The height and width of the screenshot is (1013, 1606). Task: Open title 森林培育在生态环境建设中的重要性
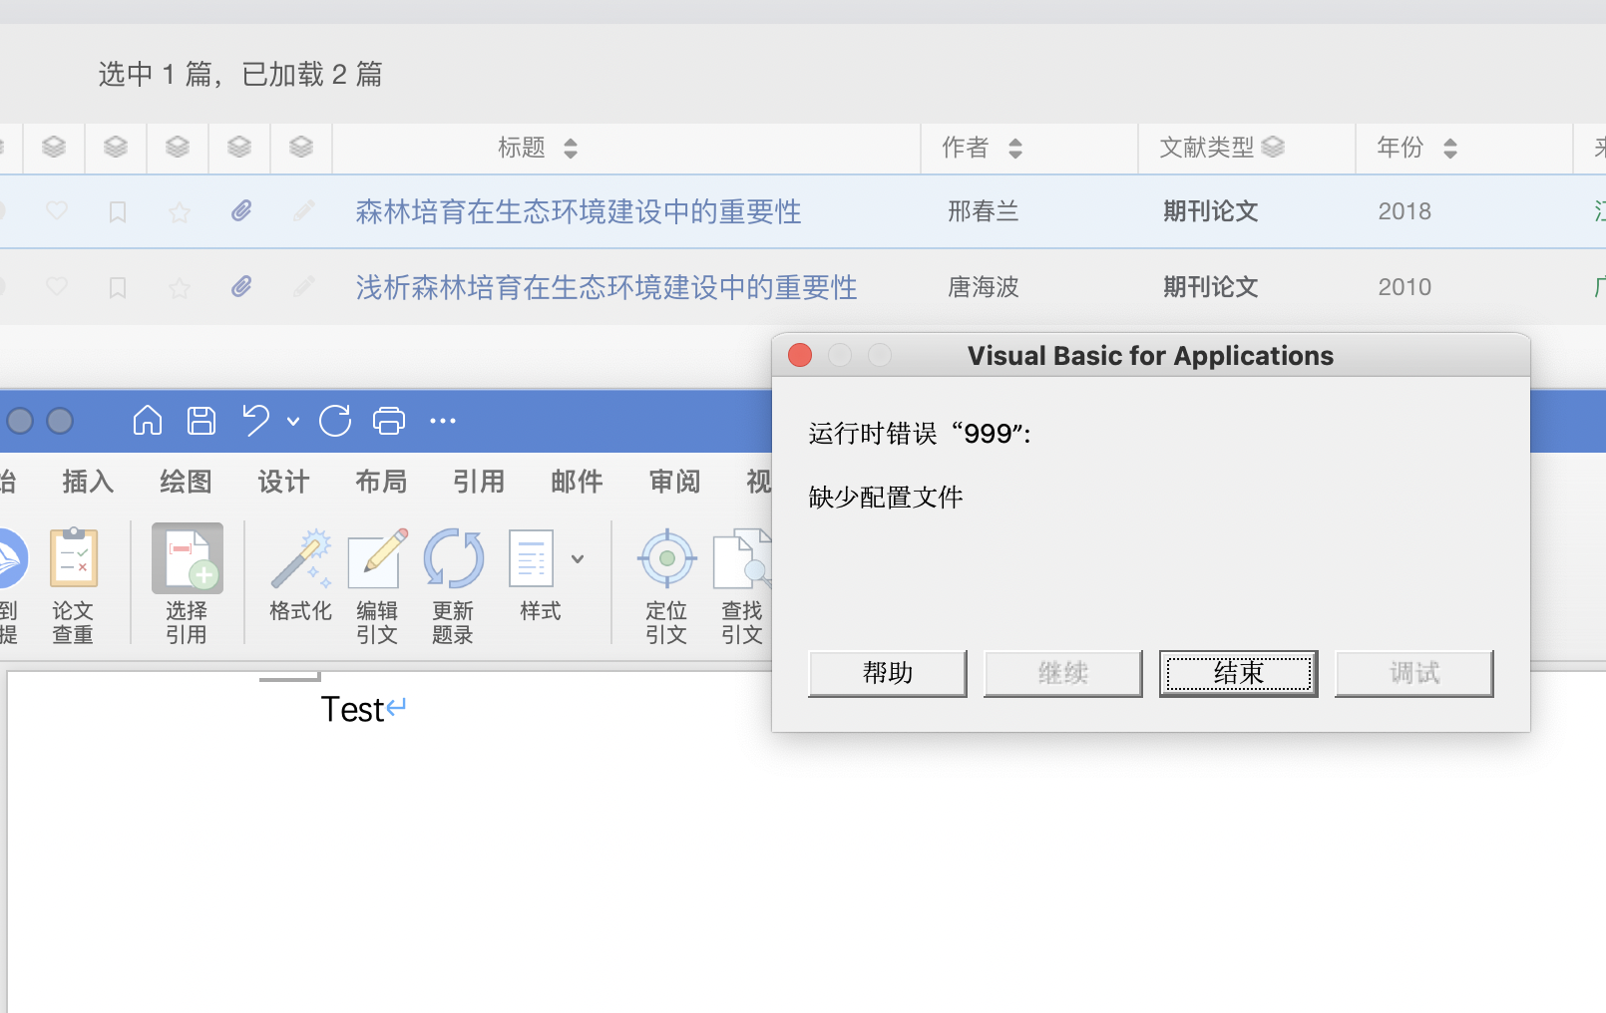click(x=579, y=211)
